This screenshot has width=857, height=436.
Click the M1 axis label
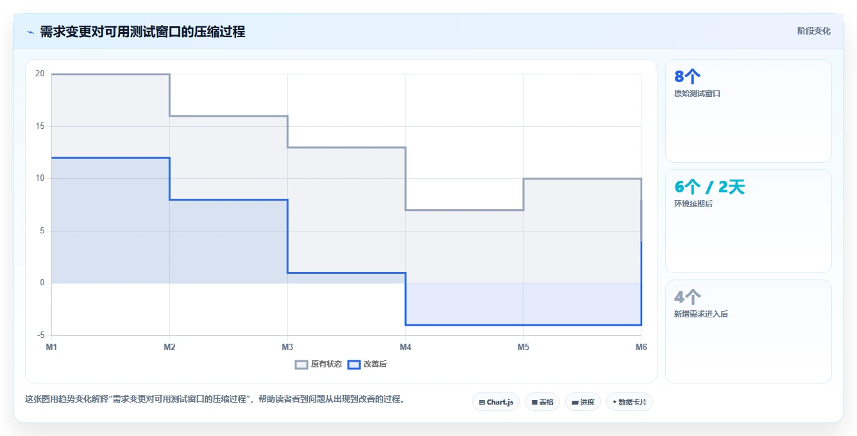51,347
